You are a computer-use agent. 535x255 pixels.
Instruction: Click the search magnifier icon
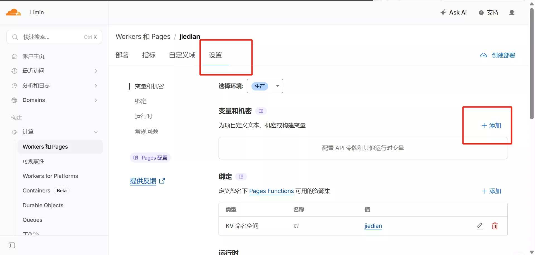tap(15, 37)
